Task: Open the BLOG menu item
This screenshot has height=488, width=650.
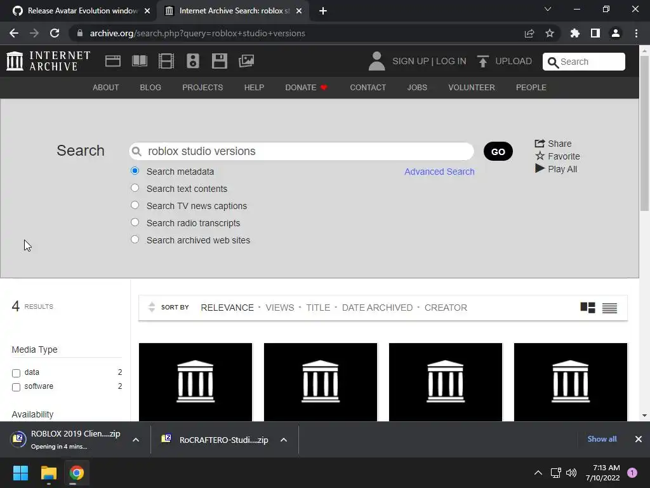Action: pos(150,88)
